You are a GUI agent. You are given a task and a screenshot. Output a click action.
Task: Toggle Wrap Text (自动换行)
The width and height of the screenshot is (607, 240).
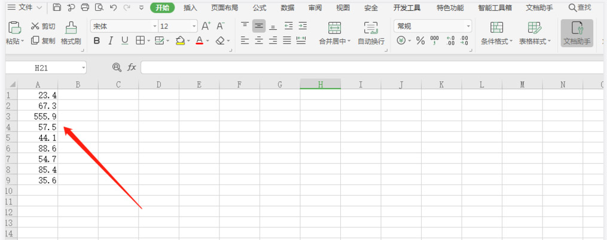click(371, 33)
